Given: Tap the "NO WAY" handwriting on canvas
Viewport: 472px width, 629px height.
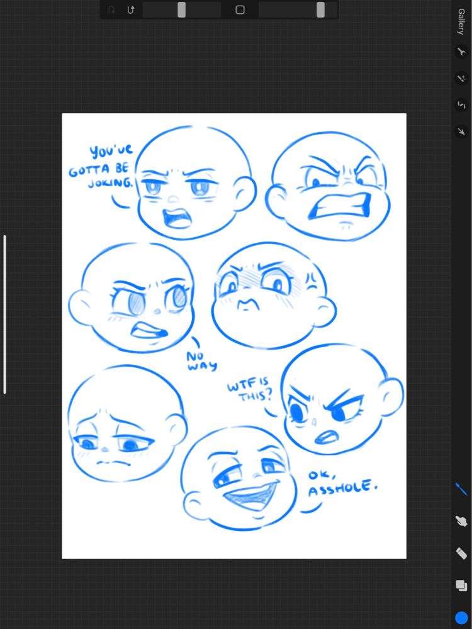Looking at the screenshot, I should click(202, 361).
